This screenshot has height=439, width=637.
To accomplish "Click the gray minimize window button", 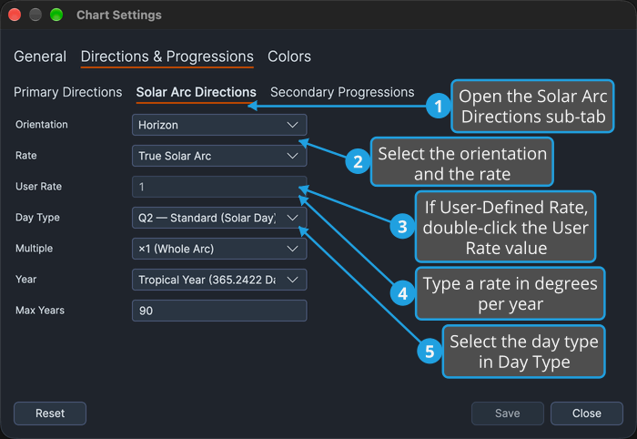I will click(x=35, y=15).
